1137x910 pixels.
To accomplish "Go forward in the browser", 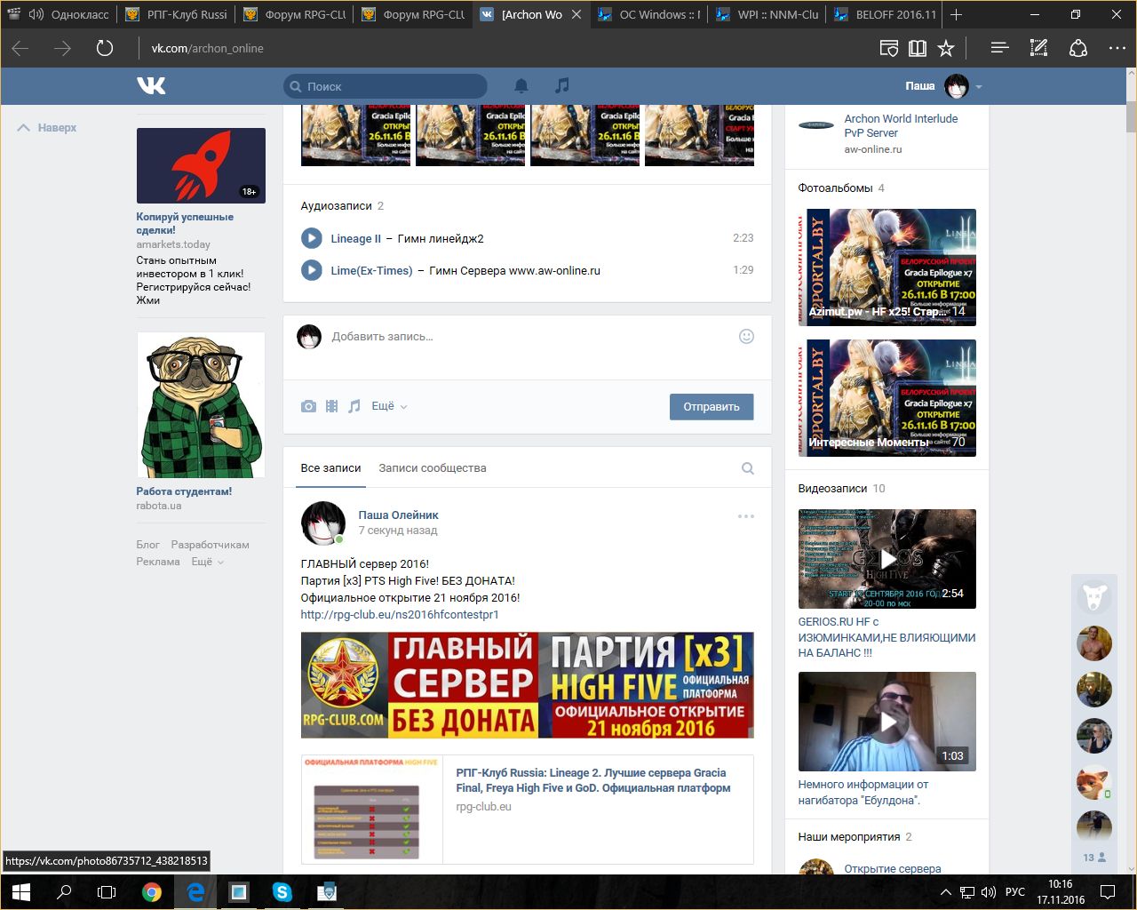I will coord(62,48).
